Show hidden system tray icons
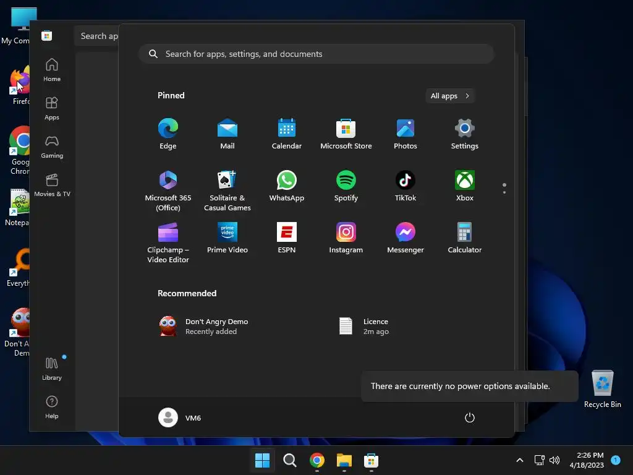Screen dimensions: 633x475 point(519,460)
